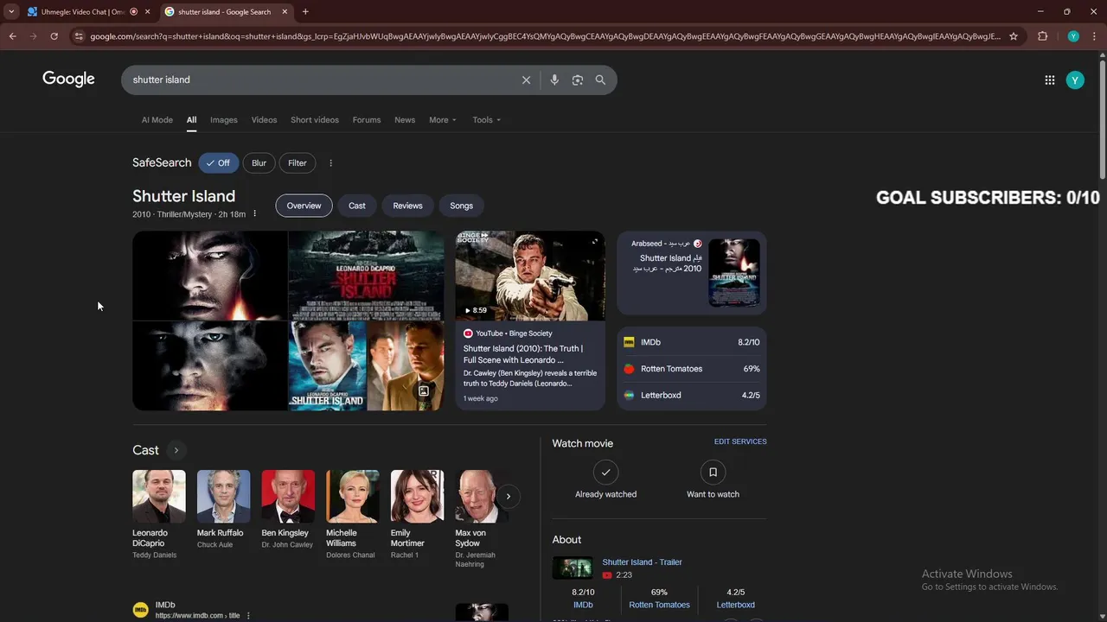This screenshot has width=1107, height=622.
Task: Open the tab search dropdown arrow
Action: [x=11, y=11]
